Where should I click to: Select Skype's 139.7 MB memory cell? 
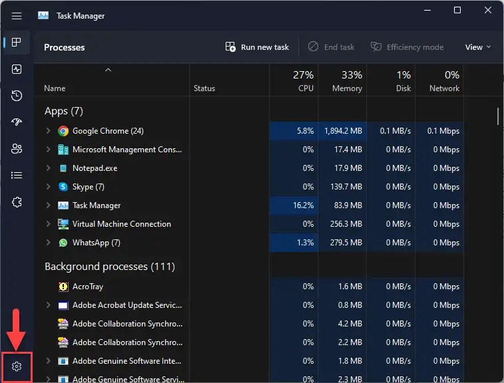342,187
